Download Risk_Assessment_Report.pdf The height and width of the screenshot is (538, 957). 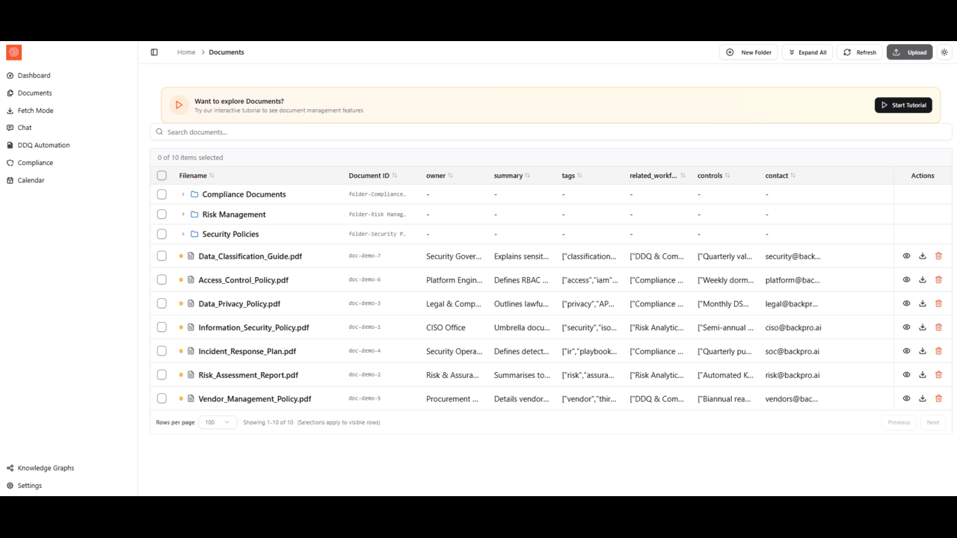tap(923, 374)
